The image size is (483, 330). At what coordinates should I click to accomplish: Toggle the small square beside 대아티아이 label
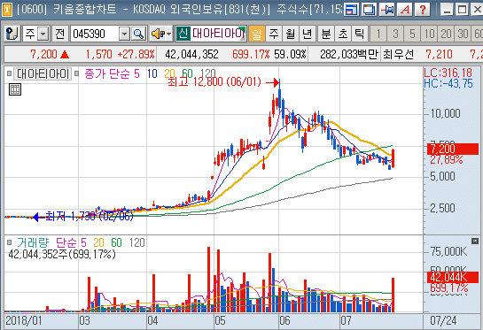(9, 73)
